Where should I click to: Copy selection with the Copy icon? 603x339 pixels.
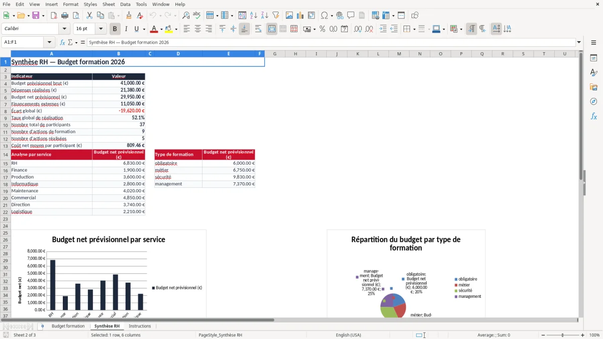click(x=100, y=16)
